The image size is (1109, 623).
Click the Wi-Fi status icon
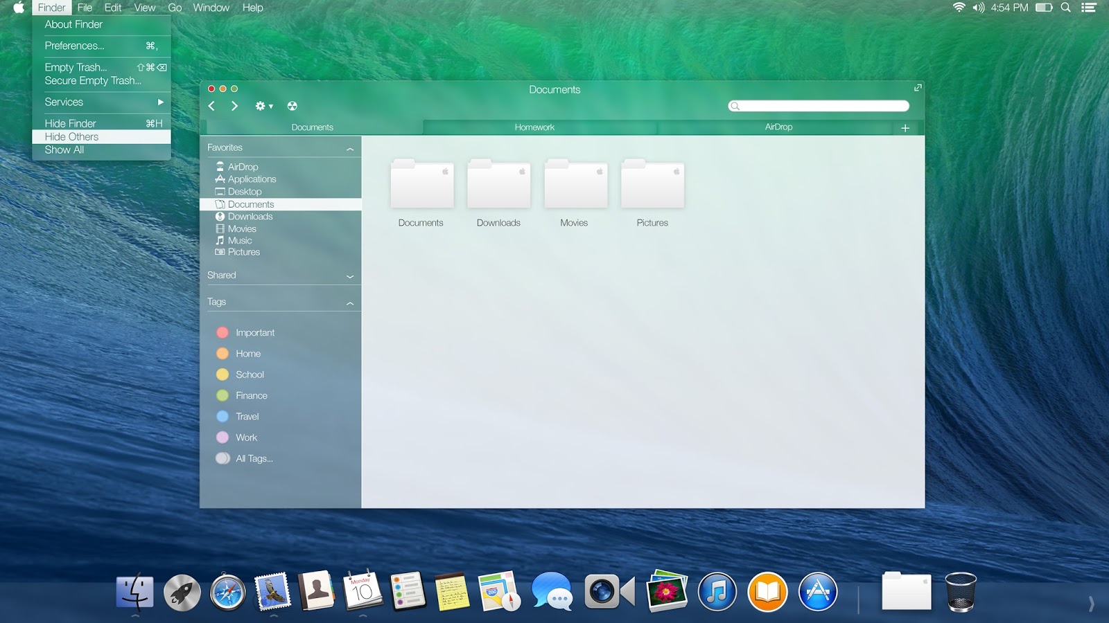pos(959,8)
